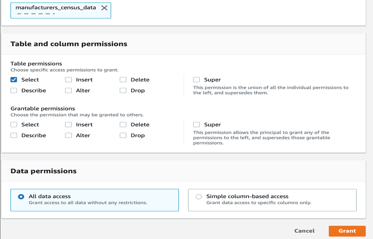Viewport: 373px width, 239px height.
Task: Check Delete under Table permissions
Action: tap(123, 80)
